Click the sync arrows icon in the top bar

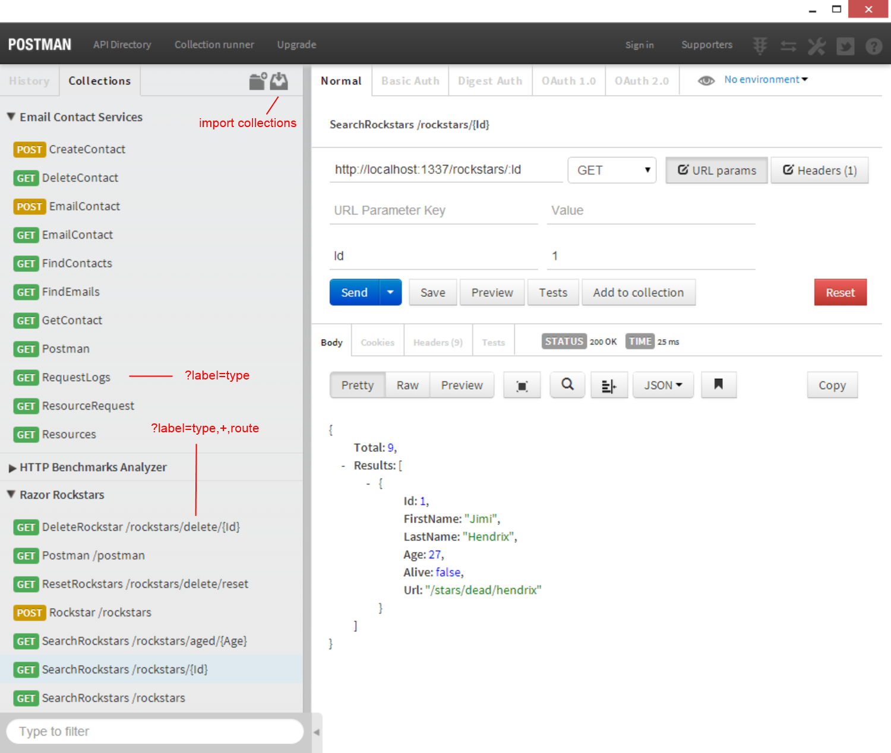(x=788, y=46)
